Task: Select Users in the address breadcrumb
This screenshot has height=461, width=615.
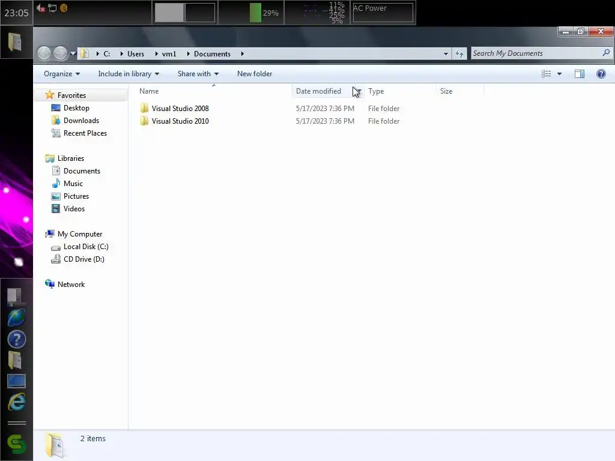Action: coord(136,53)
